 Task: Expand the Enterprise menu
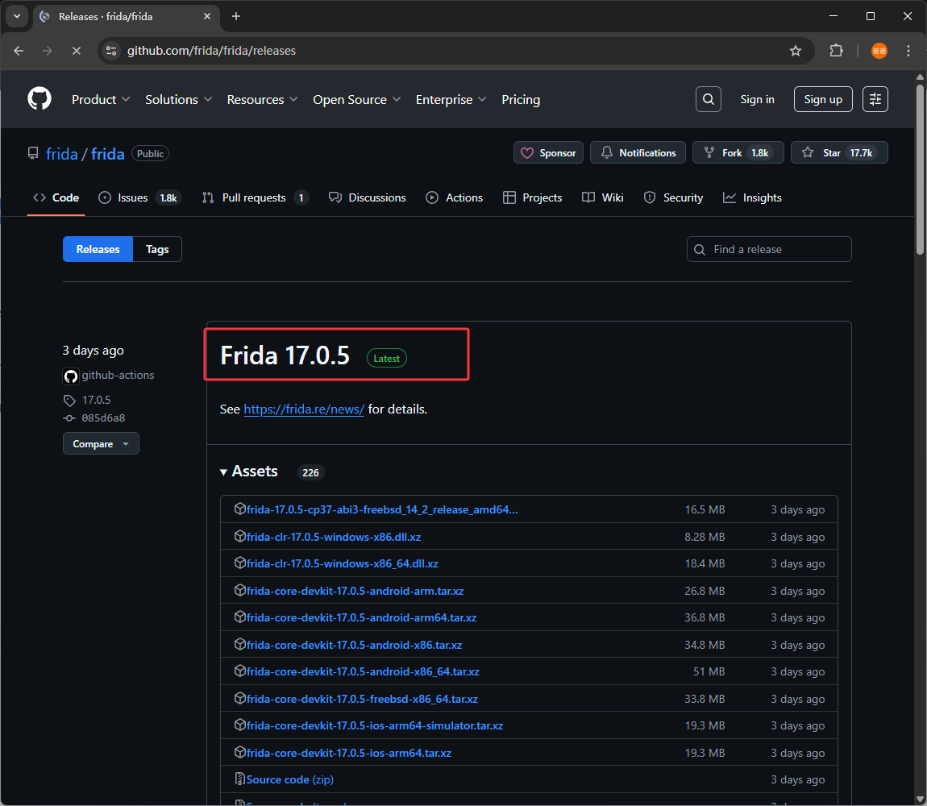pyautogui.click(x=451, y=99)
